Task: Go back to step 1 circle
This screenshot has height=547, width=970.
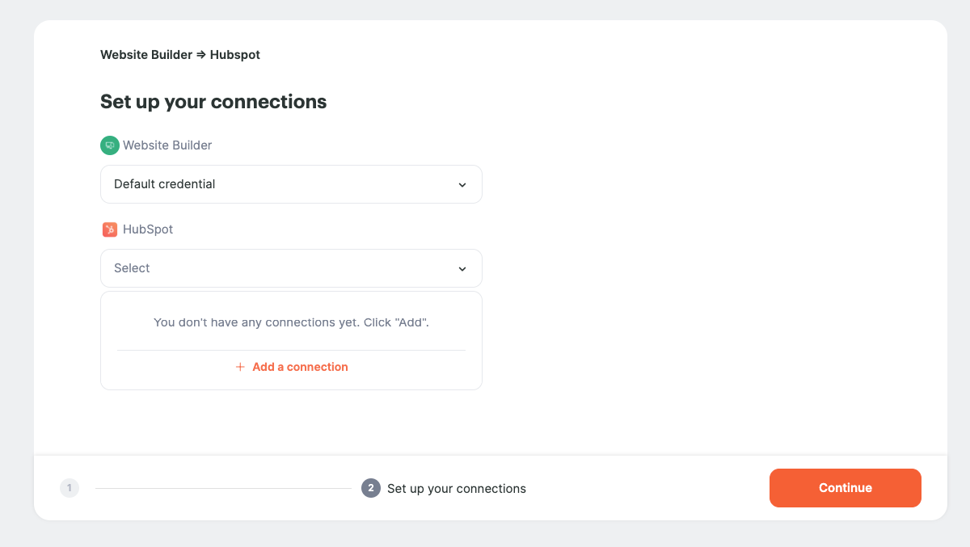Action: [70, 488]
